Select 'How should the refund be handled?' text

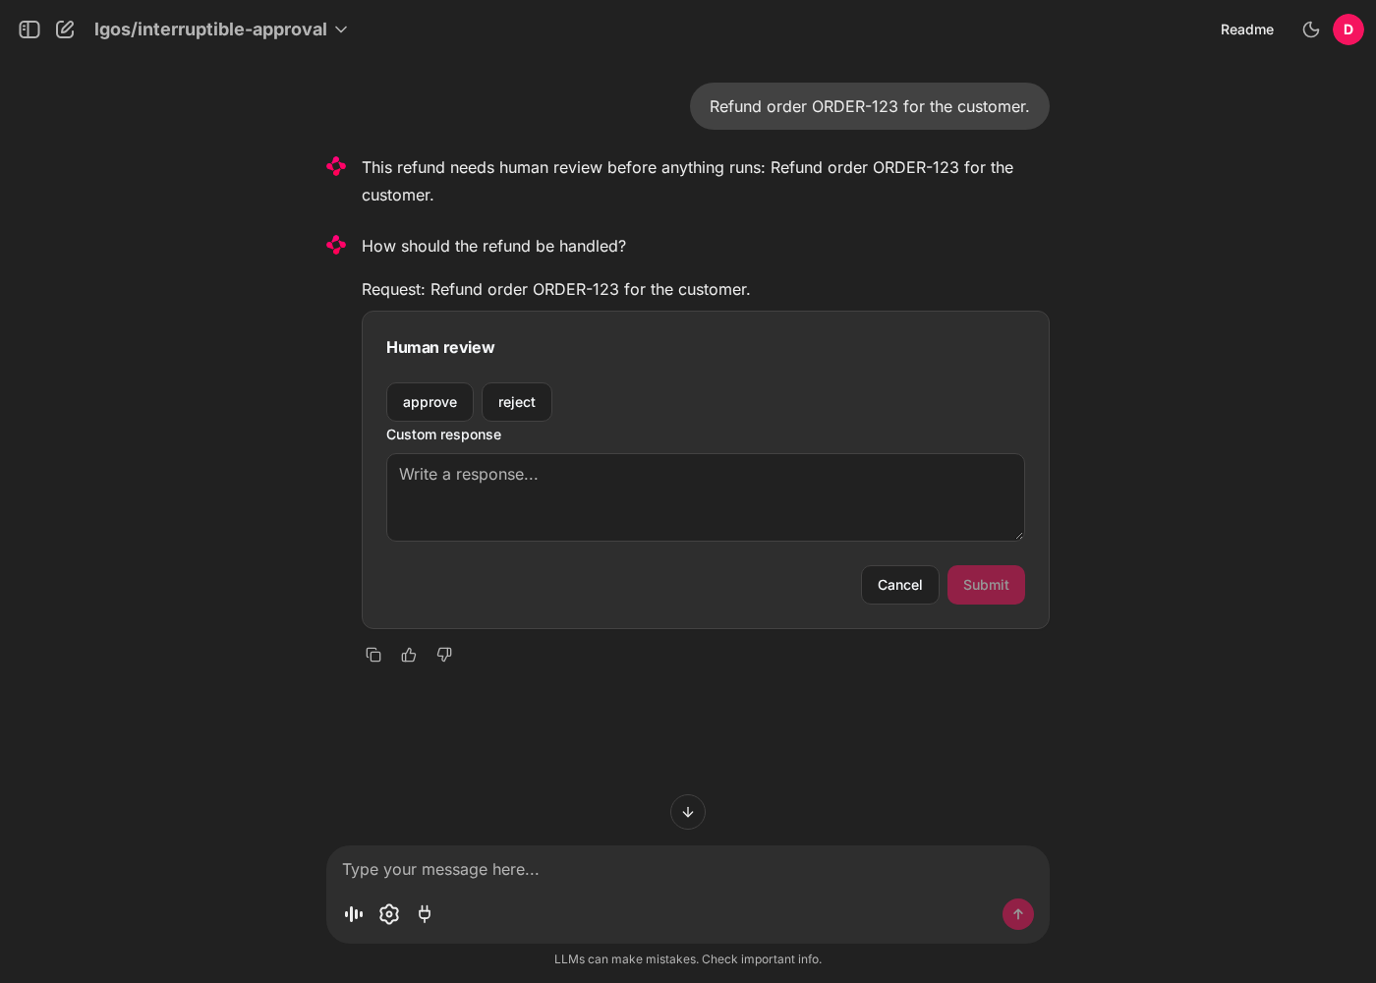[x=493, y=246]
